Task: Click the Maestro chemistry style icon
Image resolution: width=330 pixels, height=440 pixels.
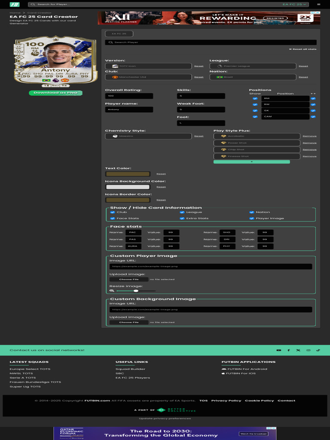Action: [115, 136]
